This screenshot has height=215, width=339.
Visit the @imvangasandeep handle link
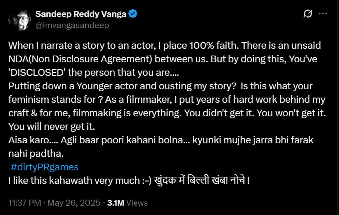[x=72, y=25]
